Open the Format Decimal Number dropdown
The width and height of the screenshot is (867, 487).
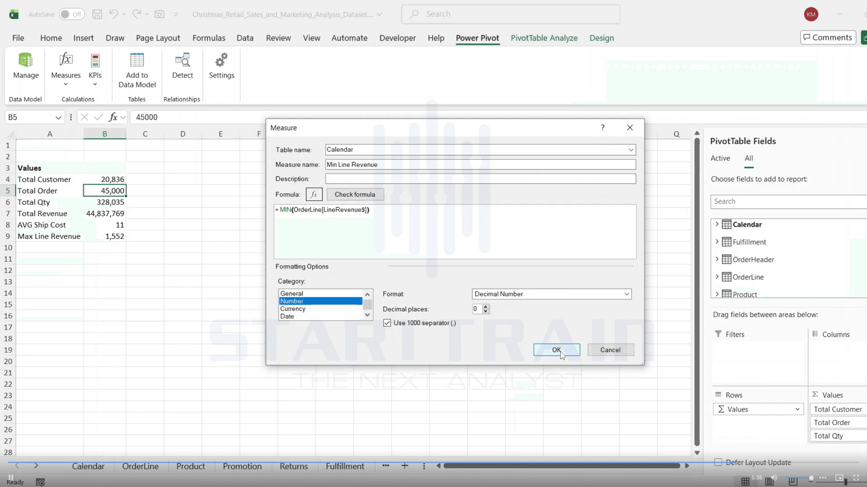pyautogui.click(x=627, y=294)
